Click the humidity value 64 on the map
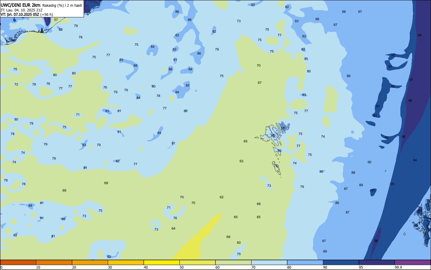This screenshot has height=270, width=431. pyautogui.click(x=173, y=229)
